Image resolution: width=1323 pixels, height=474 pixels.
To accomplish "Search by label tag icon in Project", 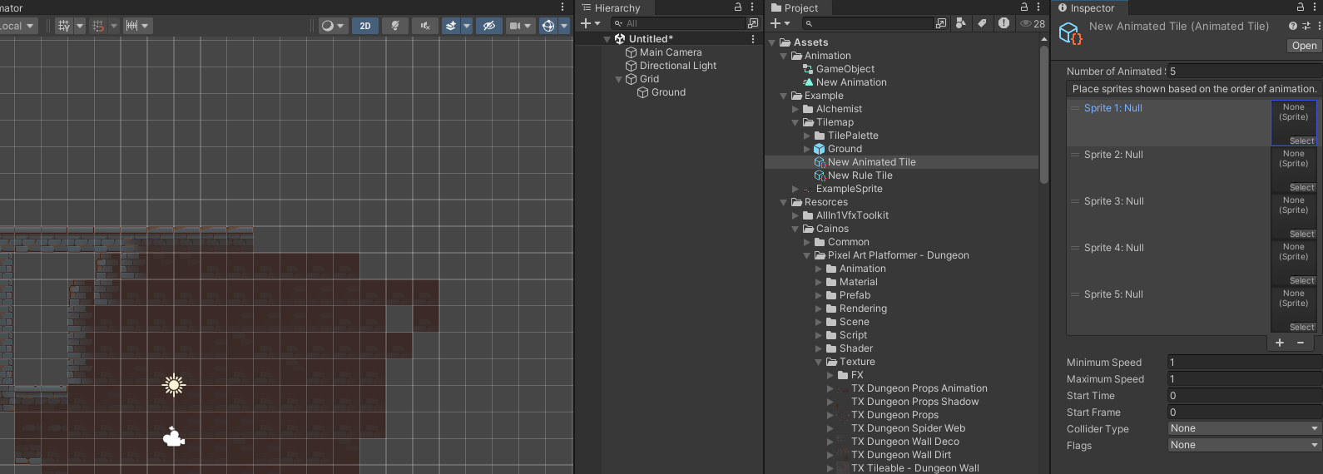I will (982, 23).
